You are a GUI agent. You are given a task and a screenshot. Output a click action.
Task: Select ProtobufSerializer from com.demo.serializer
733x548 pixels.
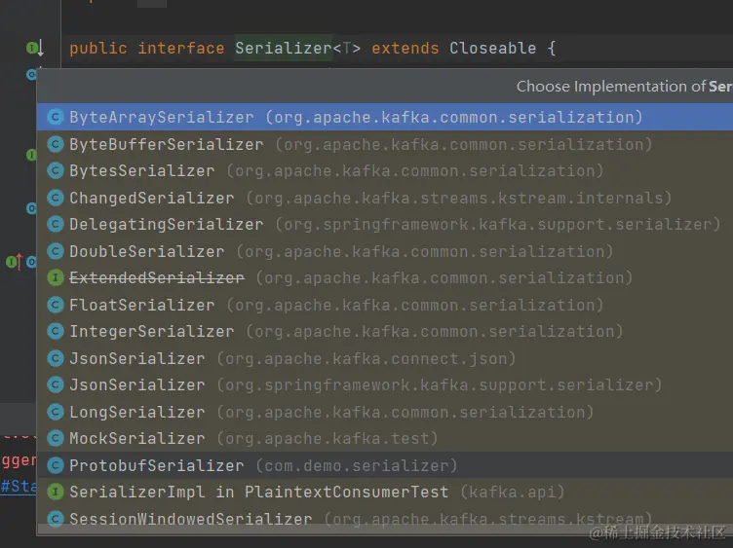tap(385, 465)
